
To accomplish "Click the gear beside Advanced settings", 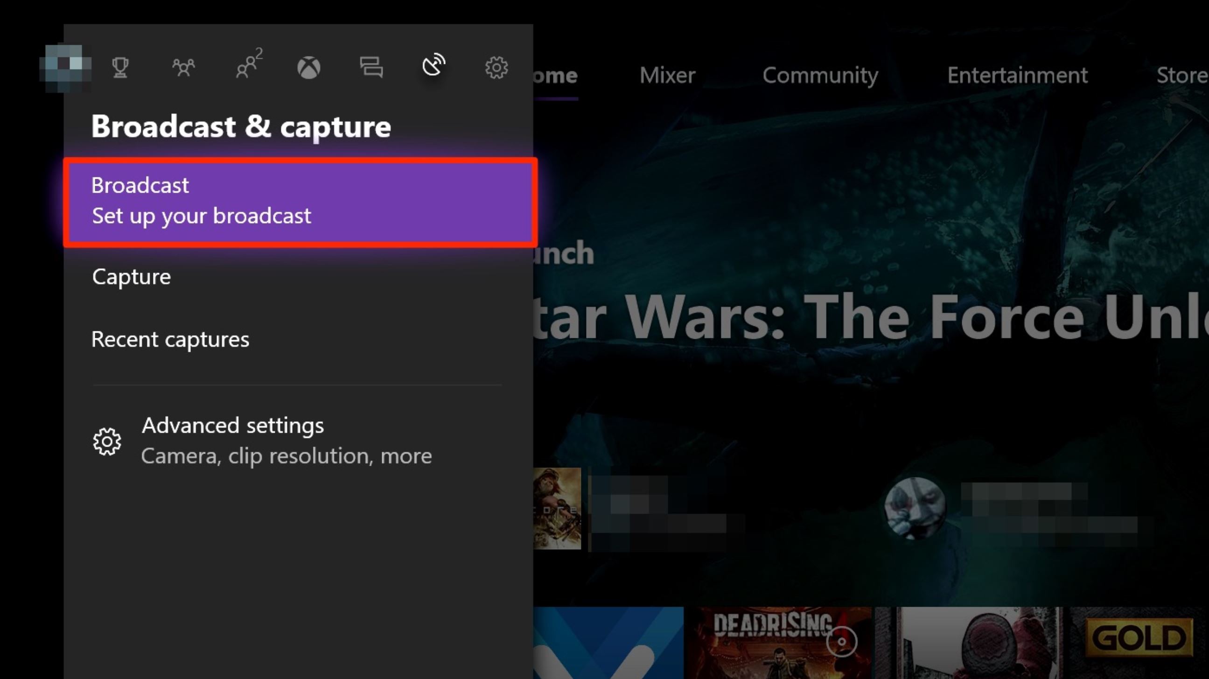I will point(107,441).
